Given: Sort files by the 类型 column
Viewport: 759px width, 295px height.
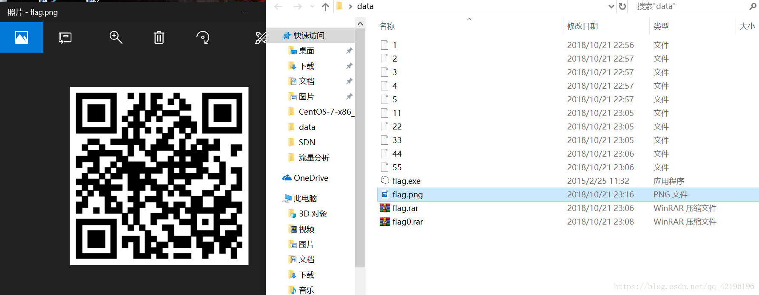Looking at the screenshot, I should (x=661, y=26).
